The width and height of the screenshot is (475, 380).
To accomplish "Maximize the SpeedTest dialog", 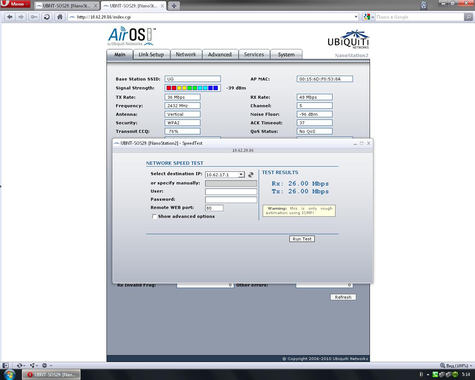I will coord(362,143).
